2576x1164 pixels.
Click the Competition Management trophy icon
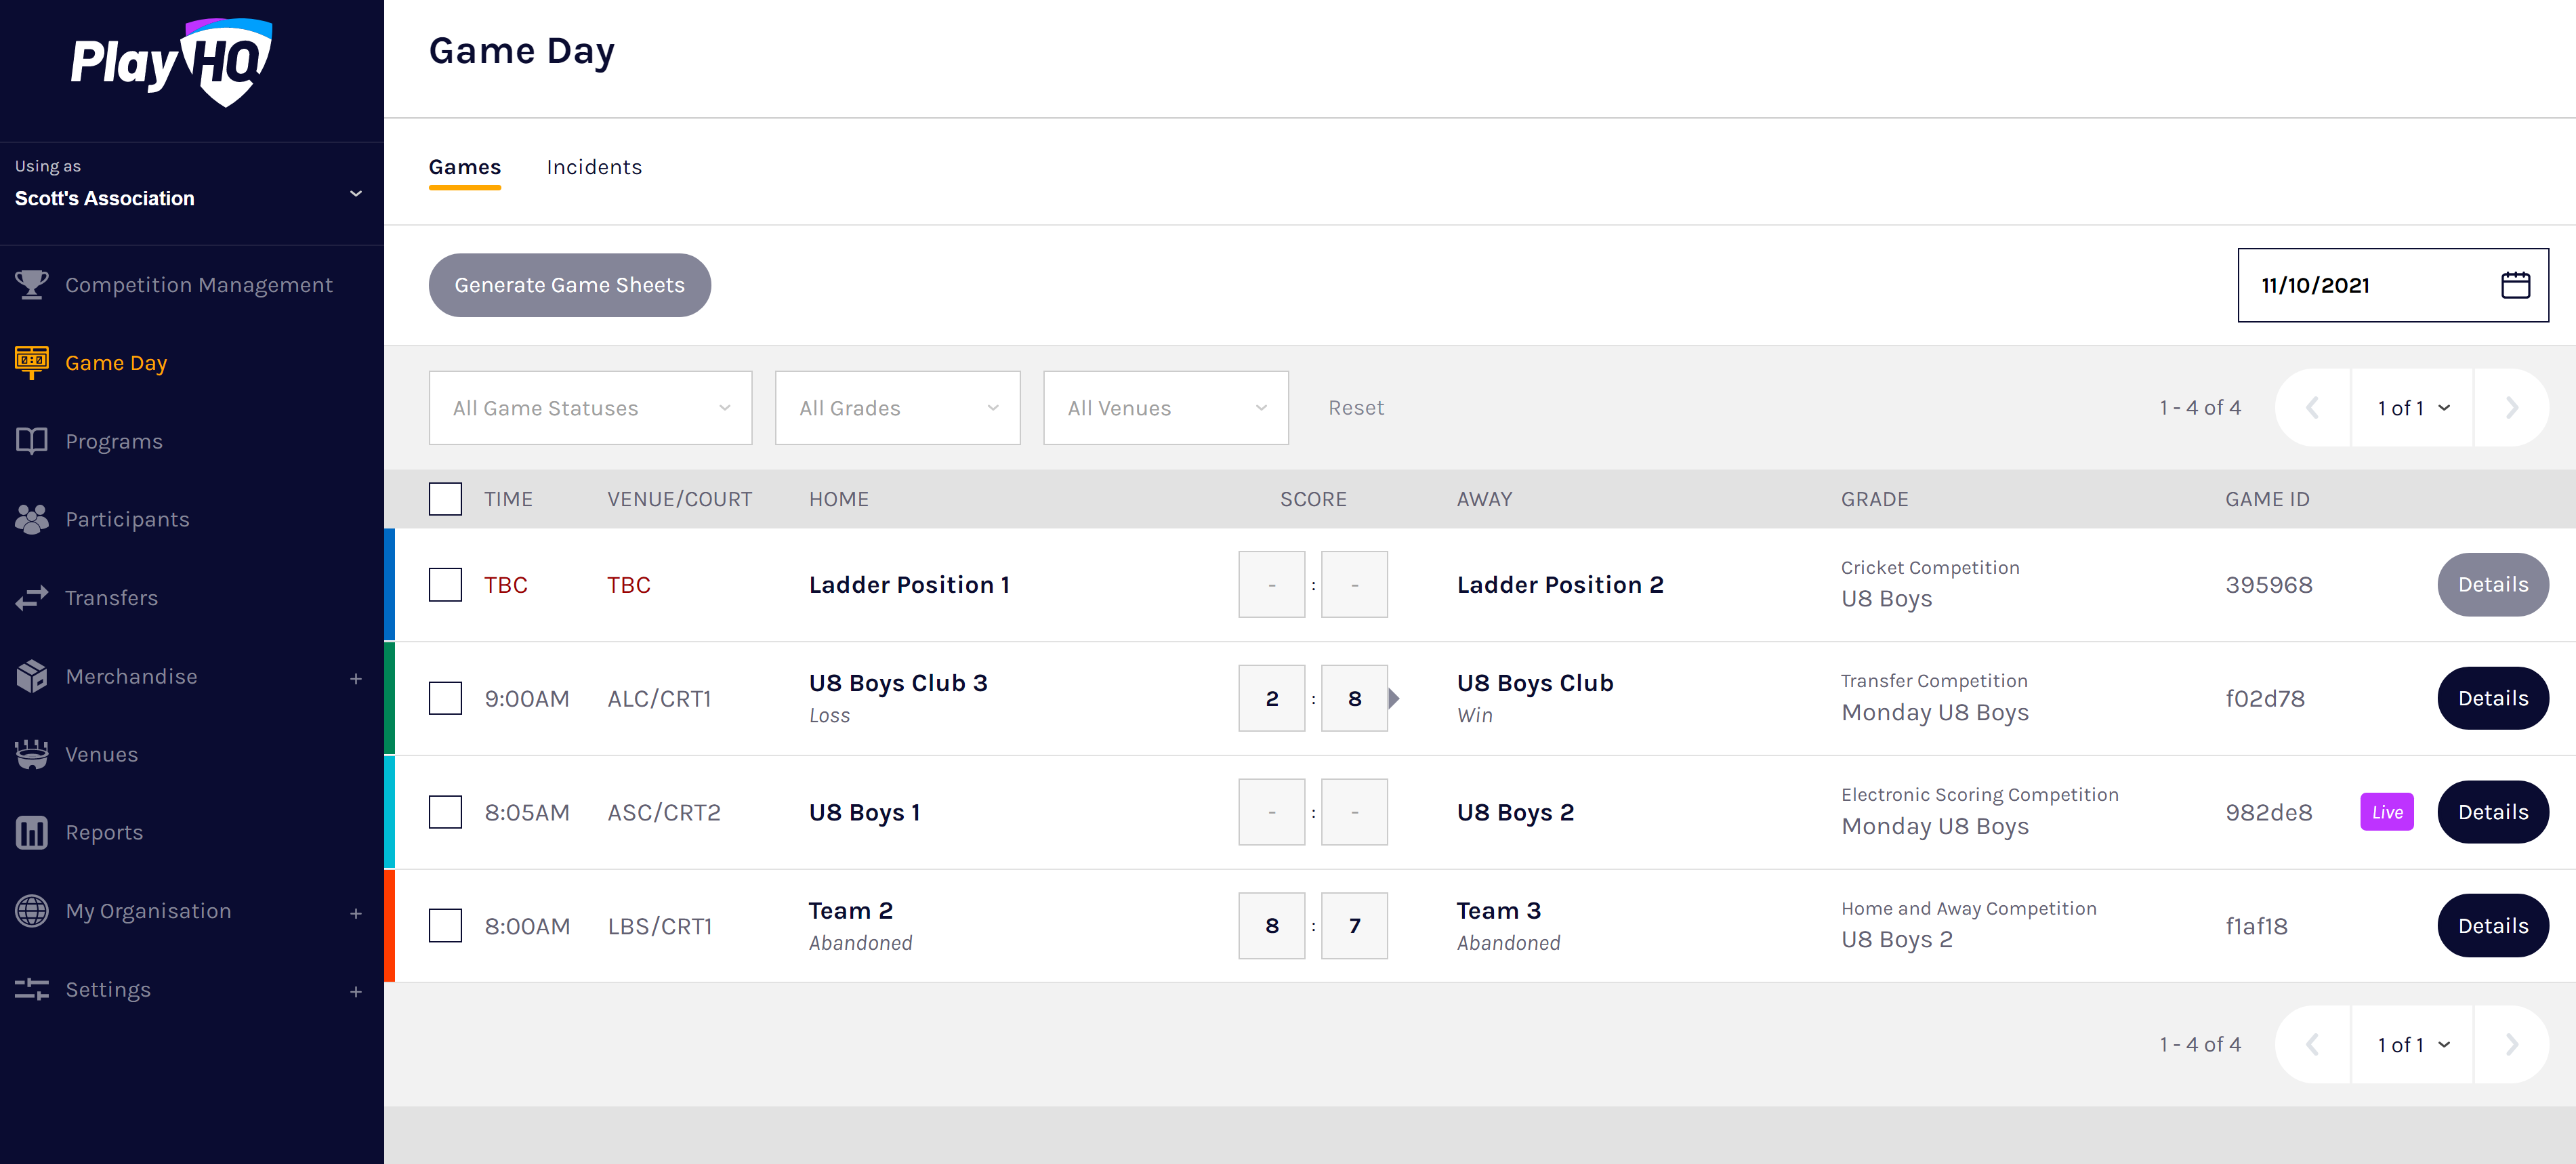click(x=31, y=285)
